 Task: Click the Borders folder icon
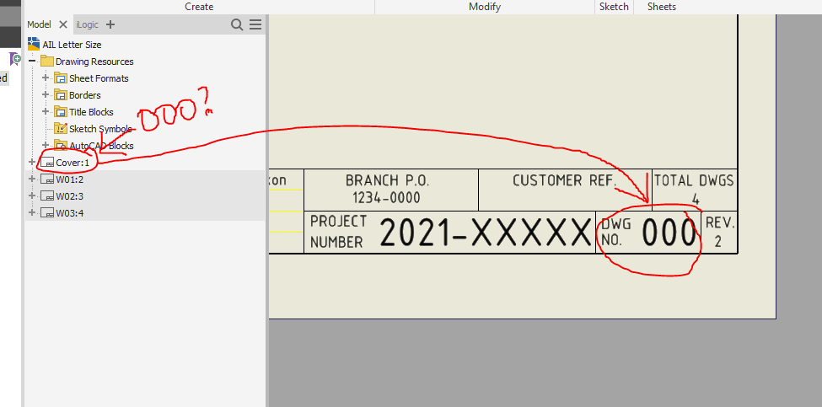pos(61,95)
